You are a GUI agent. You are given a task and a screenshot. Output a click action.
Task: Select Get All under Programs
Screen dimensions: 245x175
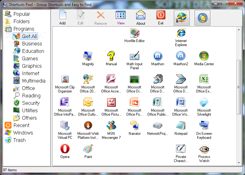coord(25,36)
